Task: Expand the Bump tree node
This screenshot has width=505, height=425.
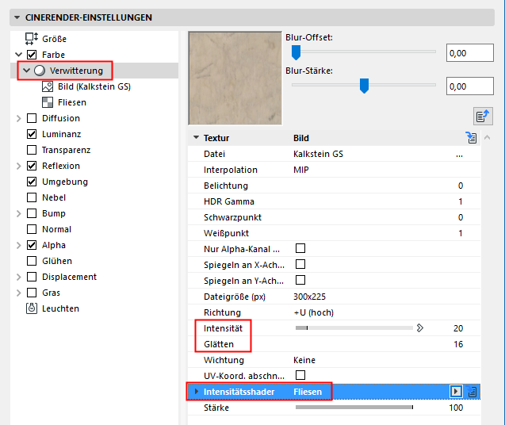Action: [x=19, y=213]
